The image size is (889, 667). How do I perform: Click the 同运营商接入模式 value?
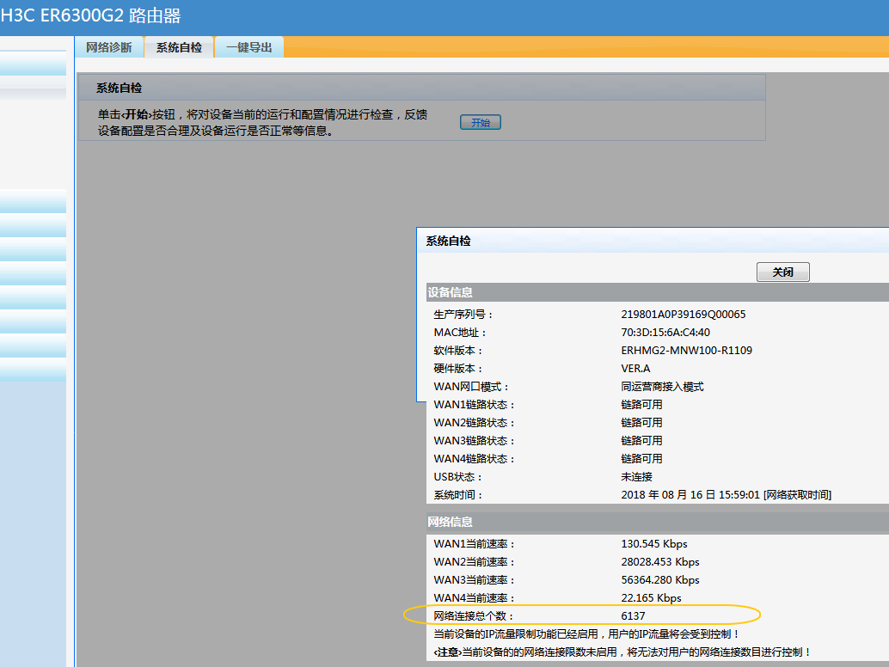pos(662,387)
